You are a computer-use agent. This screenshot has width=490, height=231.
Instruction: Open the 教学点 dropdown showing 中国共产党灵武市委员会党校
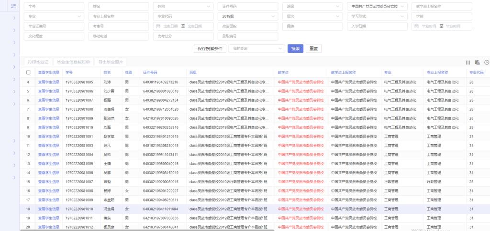(377, 7)
